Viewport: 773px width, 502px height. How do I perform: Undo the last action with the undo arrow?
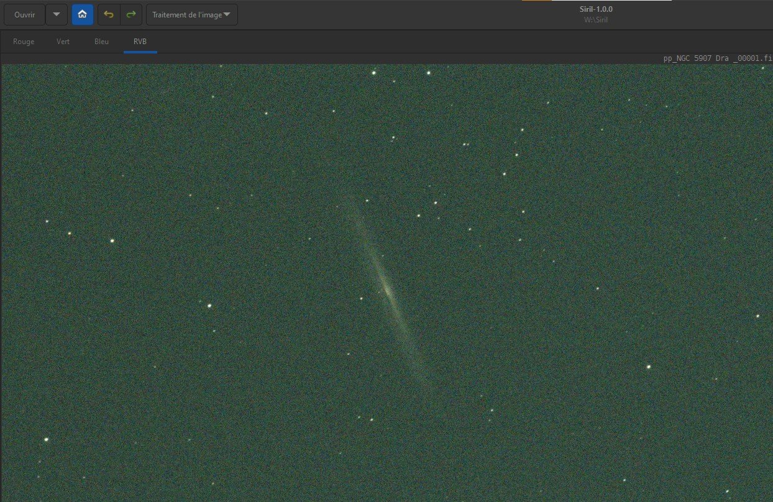click(x=109, y=14)
